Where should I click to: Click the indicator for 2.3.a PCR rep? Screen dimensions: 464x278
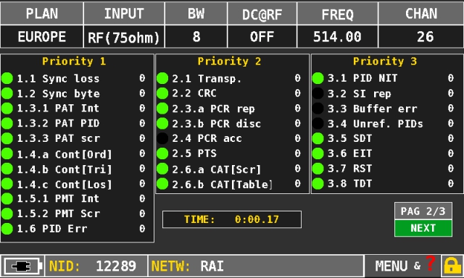click(162, 109)
